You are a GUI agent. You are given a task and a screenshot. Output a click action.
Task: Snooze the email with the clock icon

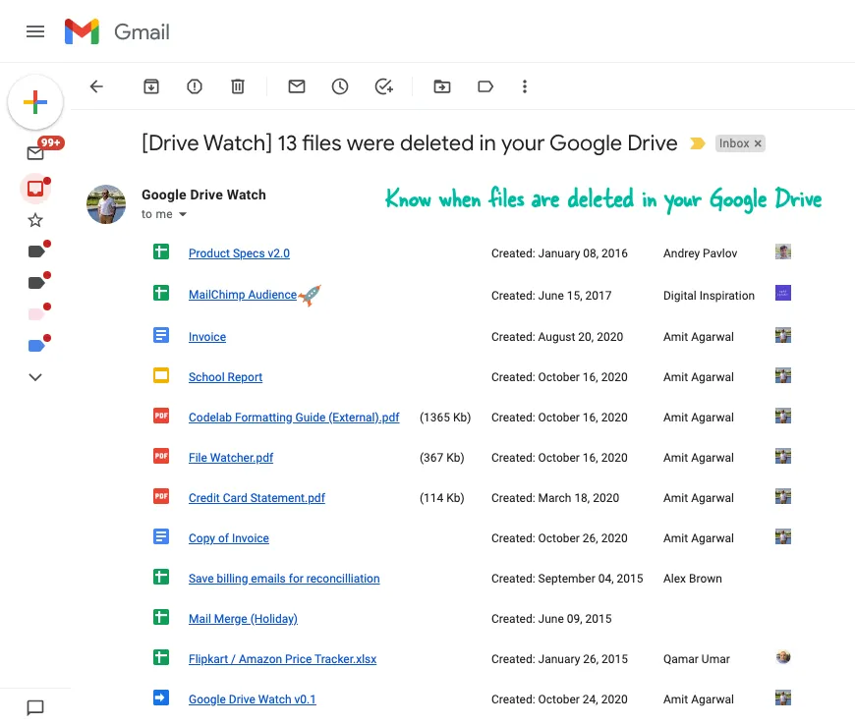(x=340, y=86)
